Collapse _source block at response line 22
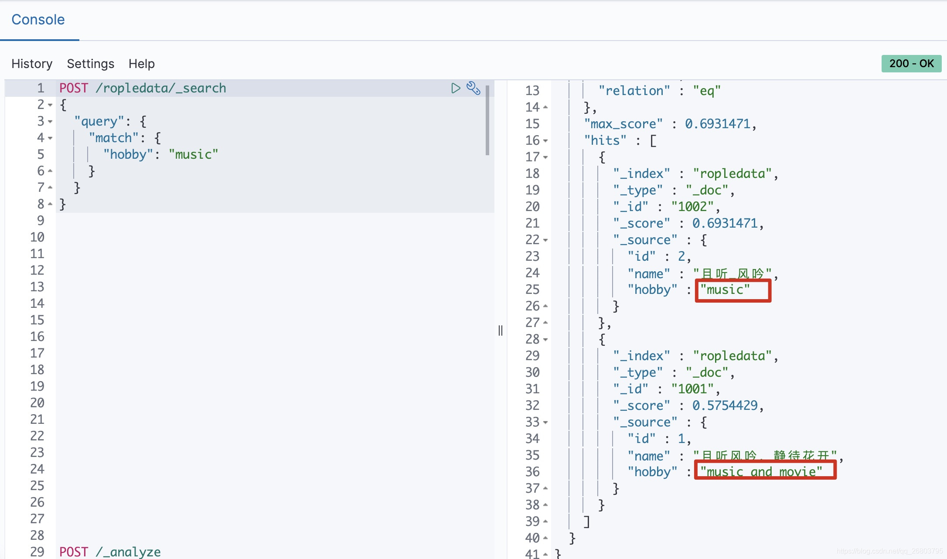This screenshot has width=947, height=559. 545,240
